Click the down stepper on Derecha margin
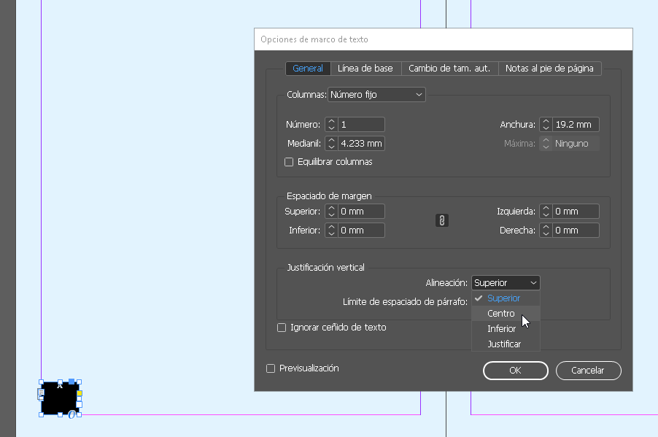 point(546,233)
